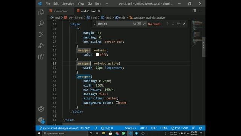Change encoding via UTF-8

point(143,128)
